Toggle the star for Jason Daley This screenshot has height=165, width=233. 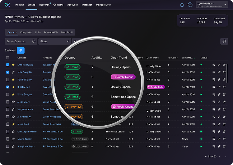(13, 102)
